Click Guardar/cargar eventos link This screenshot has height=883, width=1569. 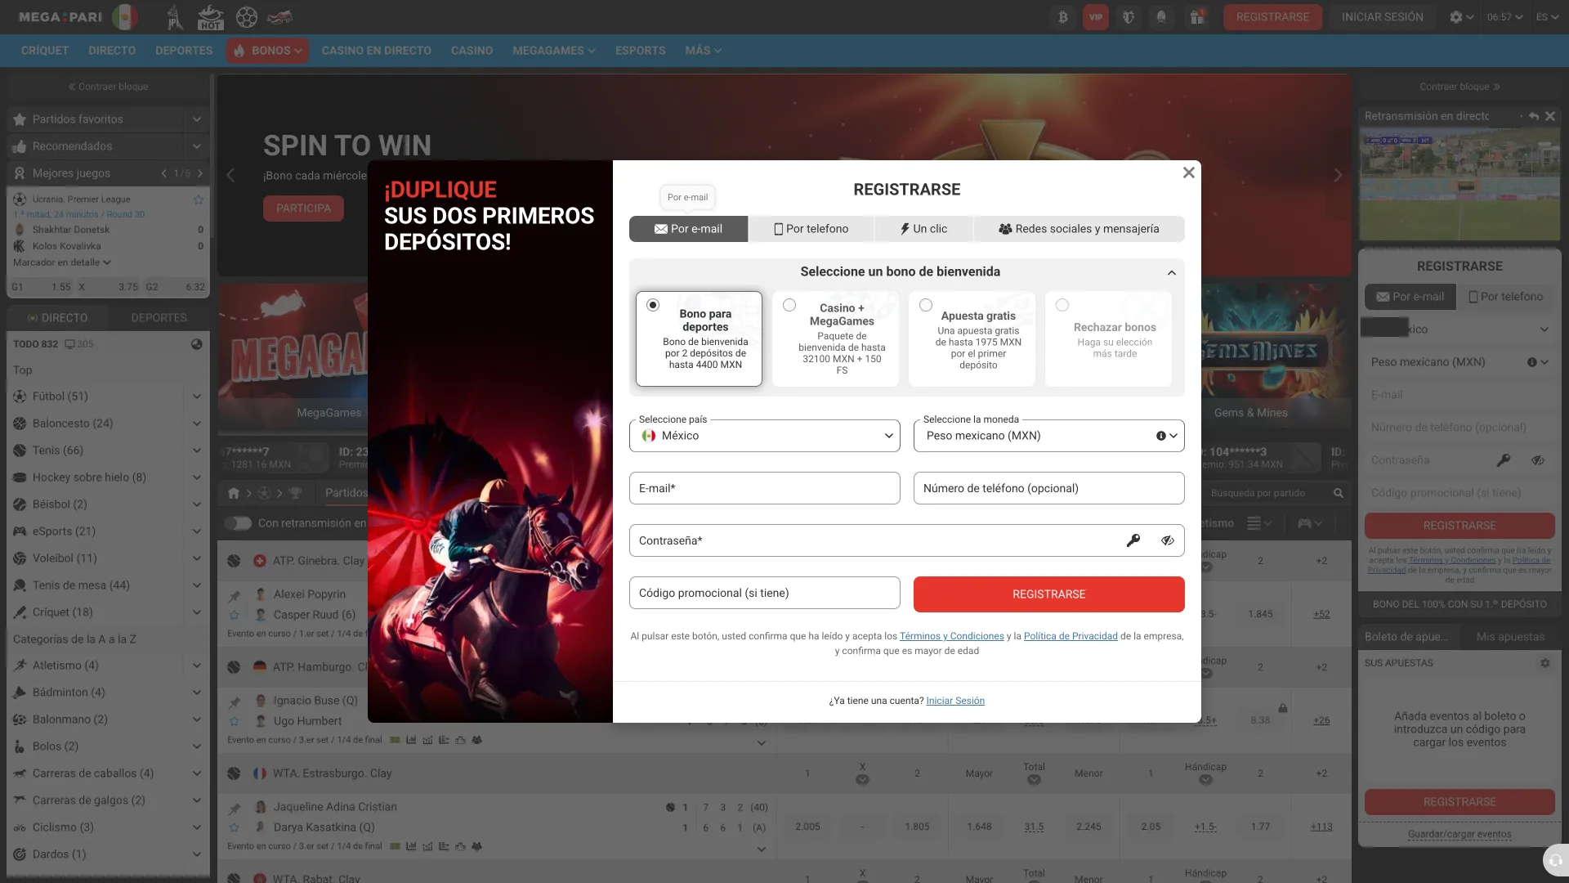coord(1459,835)
